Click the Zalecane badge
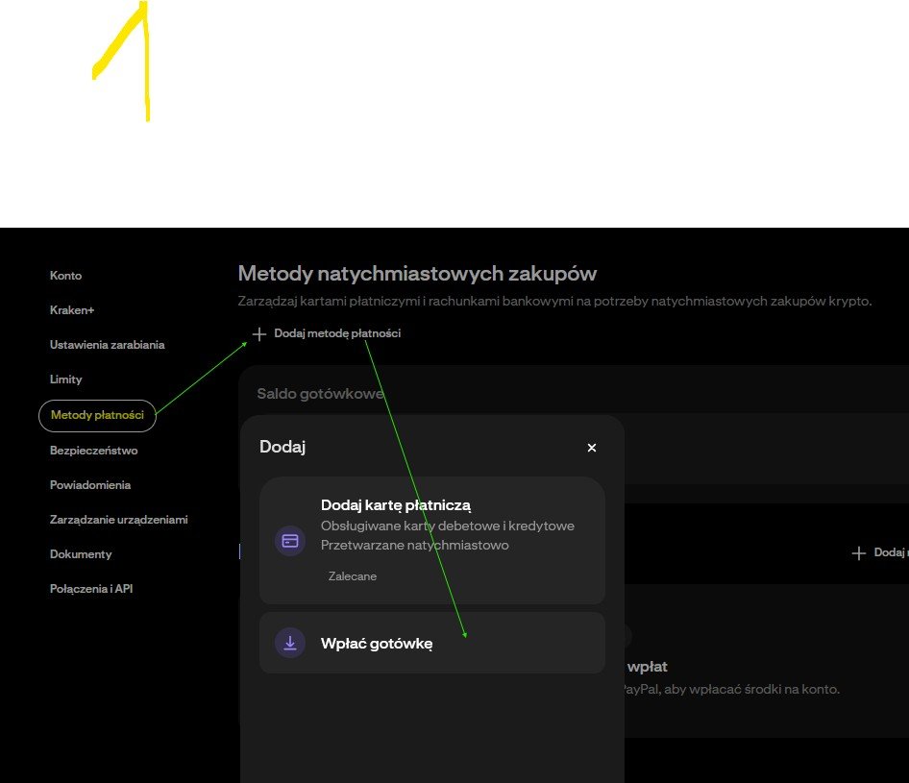 click(353, 576)
